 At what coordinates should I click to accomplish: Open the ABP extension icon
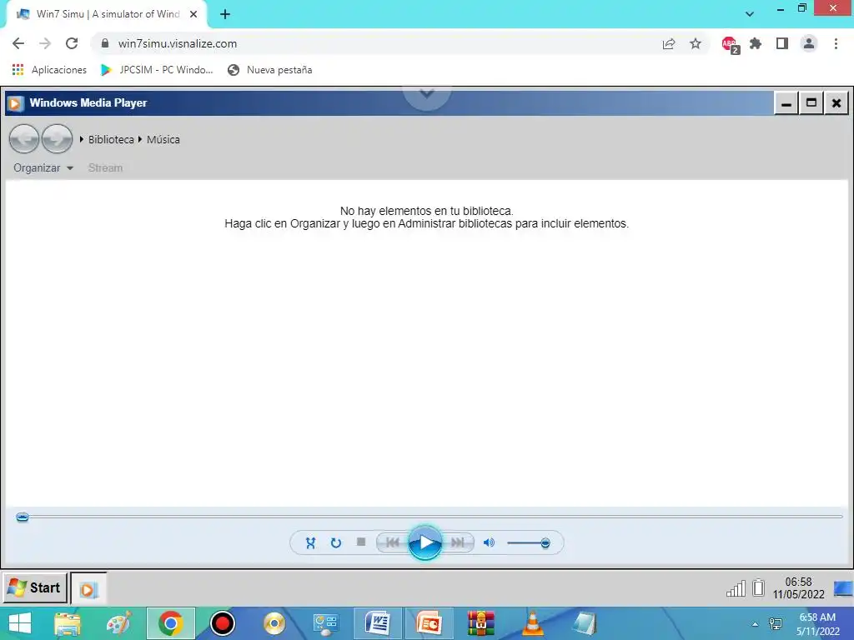[x=730, y=44]
